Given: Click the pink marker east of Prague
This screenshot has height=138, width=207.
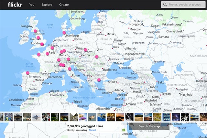Looking at the screenshot, I should click(86, 50).
